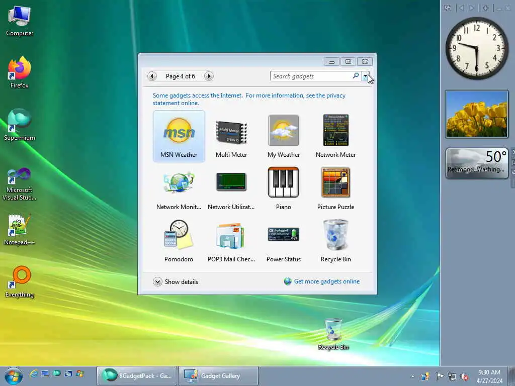The width and height of the screenshot is (515, 386).
Task: Select the Picture Puzzle gadget
Action: coord(335,188)
